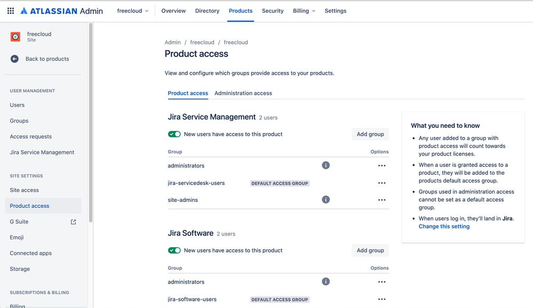Viewport: 533px width, 308px height.
Task: Expand the freecloud organization dropdown
Action: (x=132, y=11)
